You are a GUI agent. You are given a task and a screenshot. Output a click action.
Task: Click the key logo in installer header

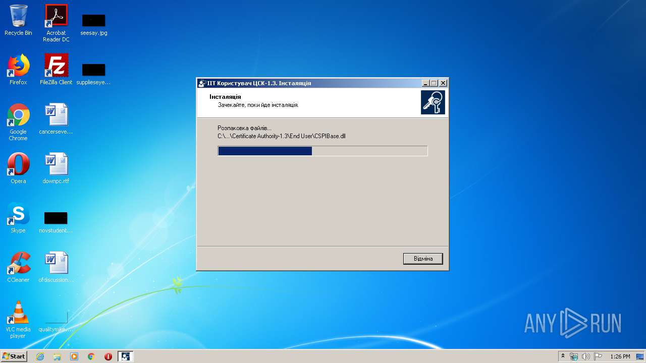(x=433, y=102)
